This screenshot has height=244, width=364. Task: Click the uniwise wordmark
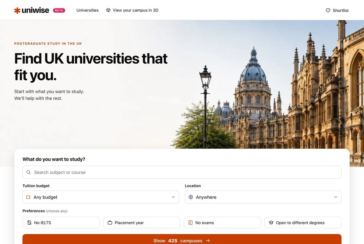[x=35, y=10]
